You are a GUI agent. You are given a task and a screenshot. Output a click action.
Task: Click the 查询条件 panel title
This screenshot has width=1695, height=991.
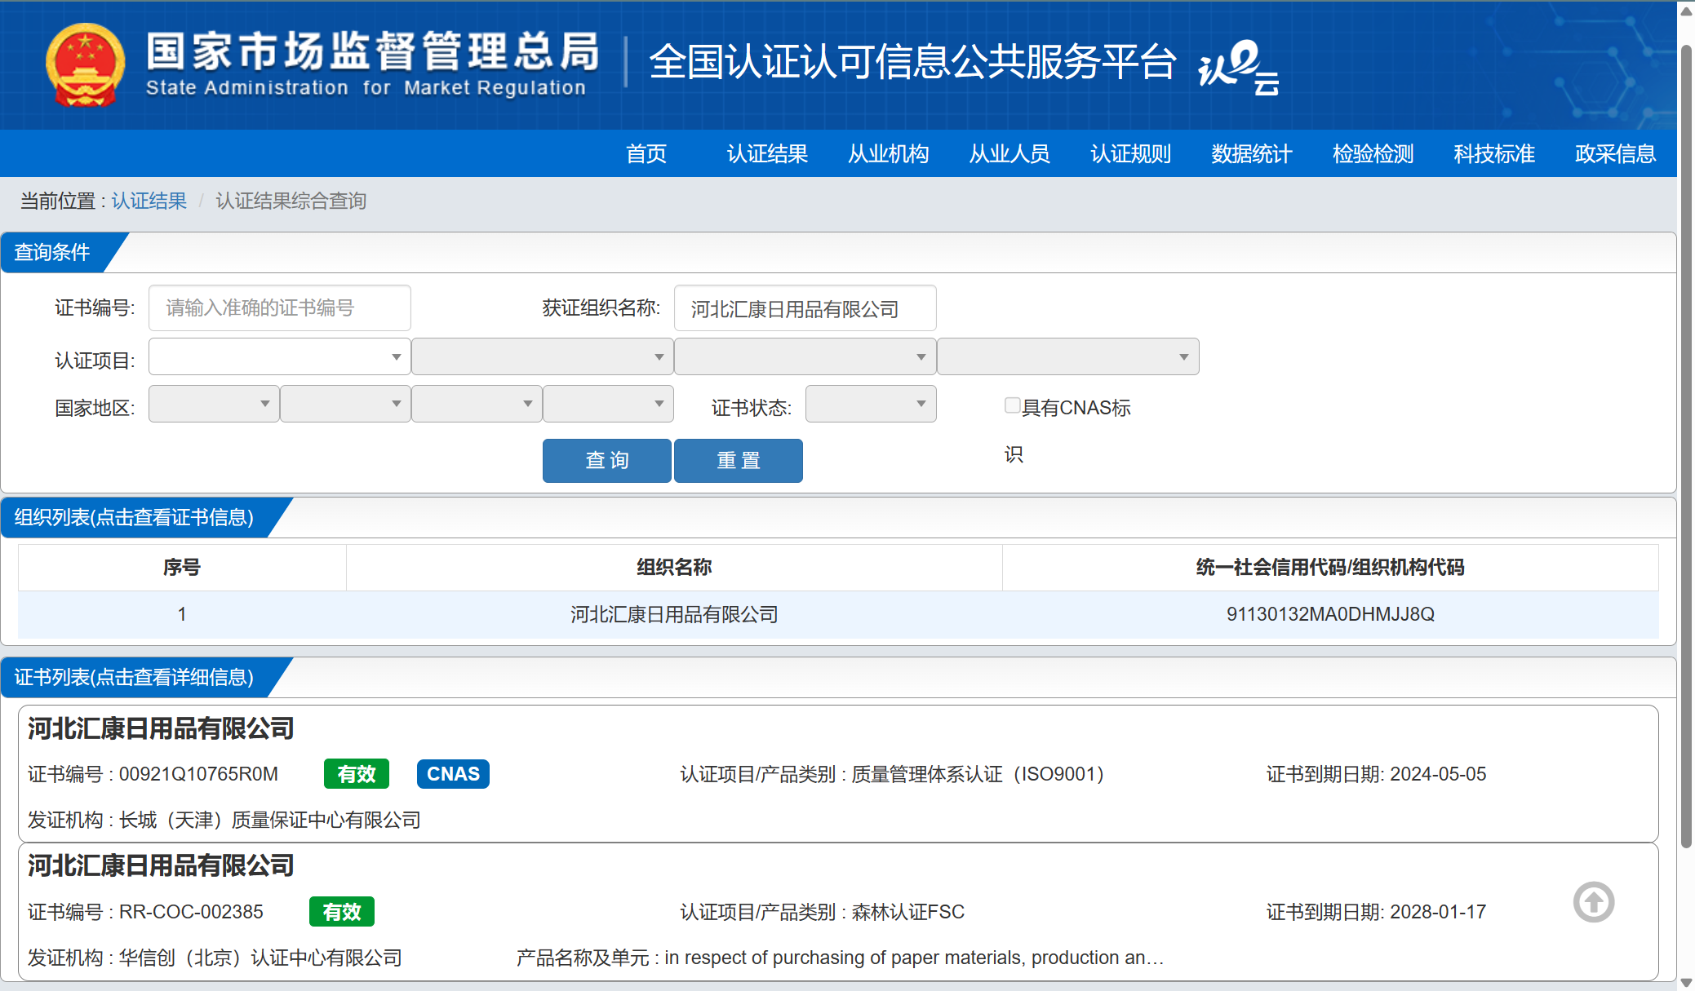coord(52,252)
